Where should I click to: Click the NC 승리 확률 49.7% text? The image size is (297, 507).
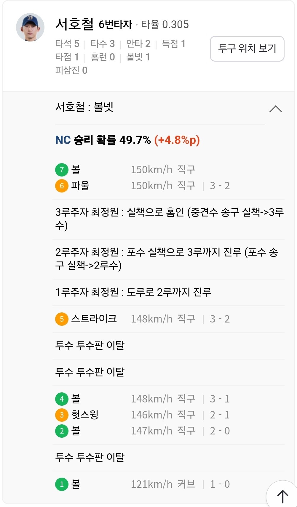click(x=127, y=140)
